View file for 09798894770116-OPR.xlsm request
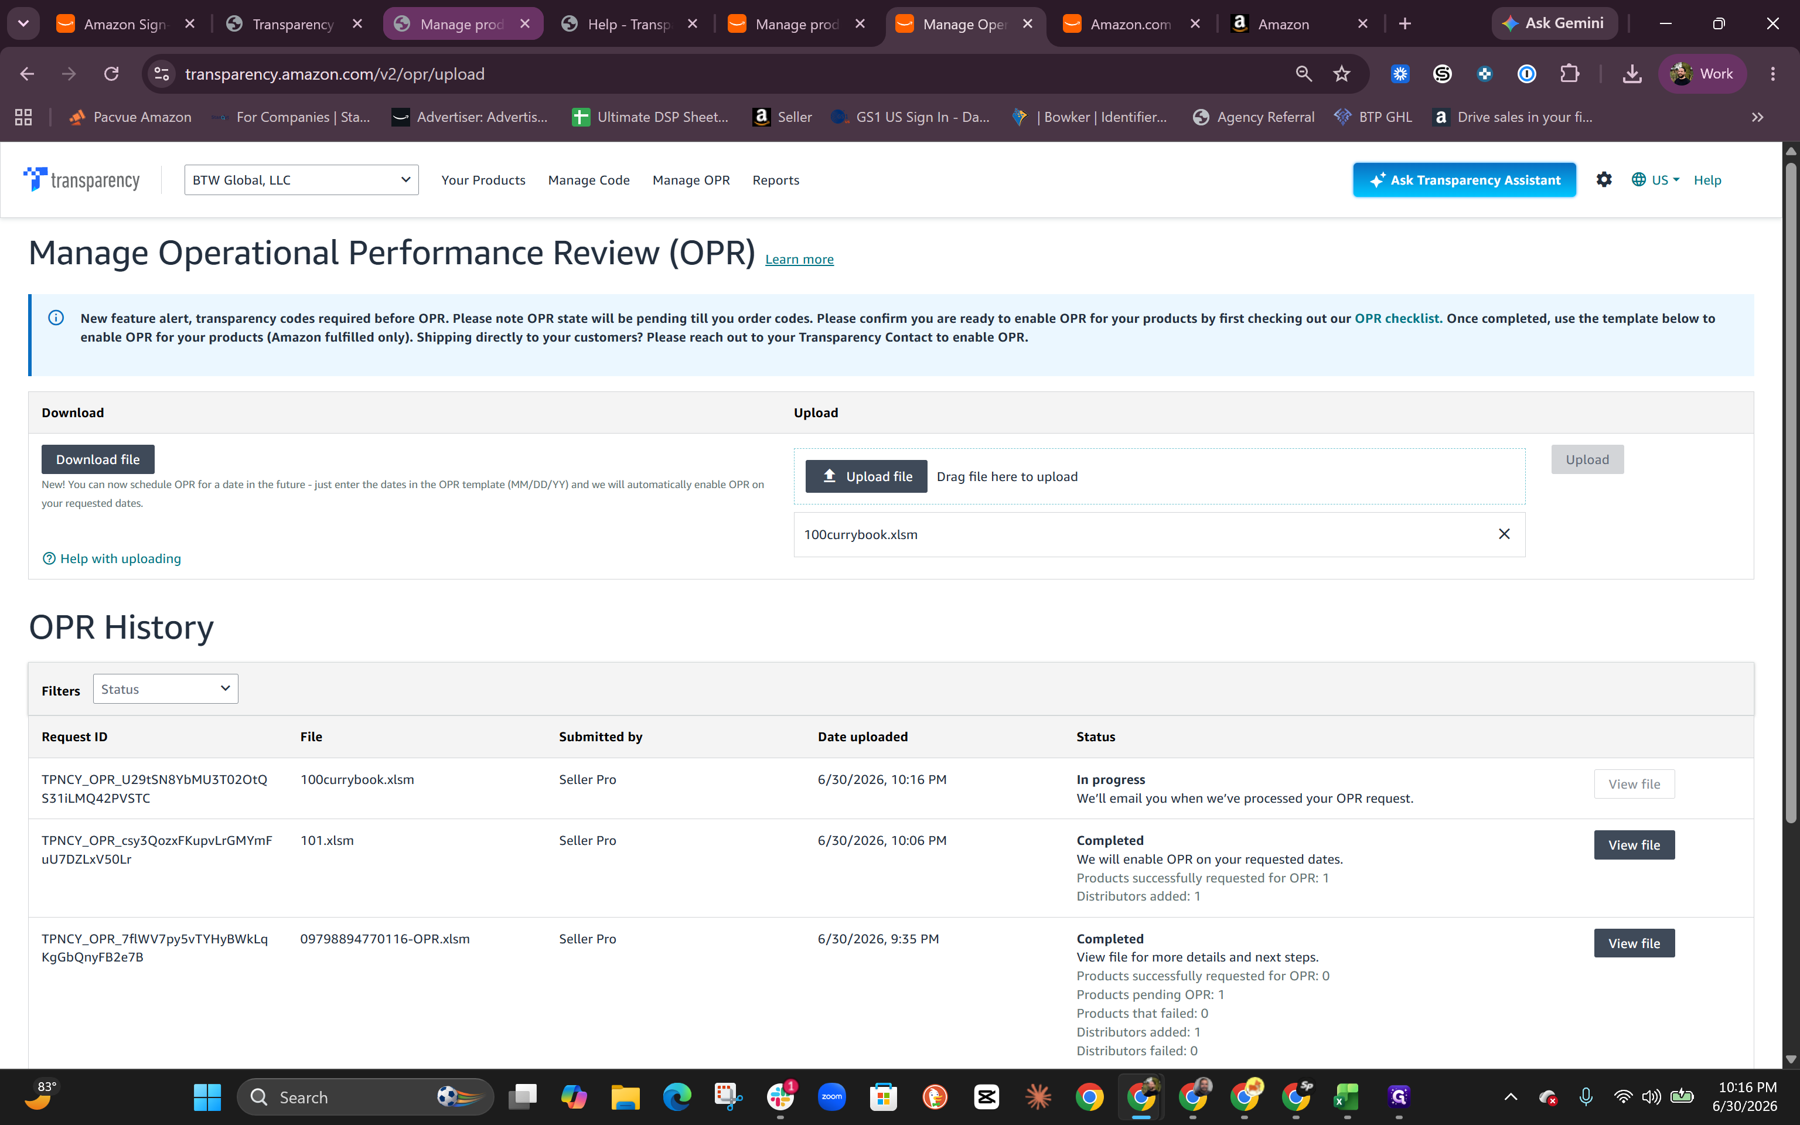The height and width of the screenshot is (1125, 1800). [1634, 943]
